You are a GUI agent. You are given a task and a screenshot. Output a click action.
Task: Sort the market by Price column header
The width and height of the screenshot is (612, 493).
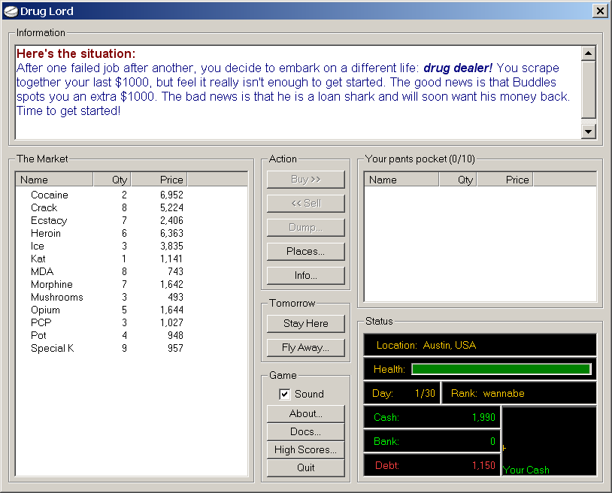click(159, 180)
